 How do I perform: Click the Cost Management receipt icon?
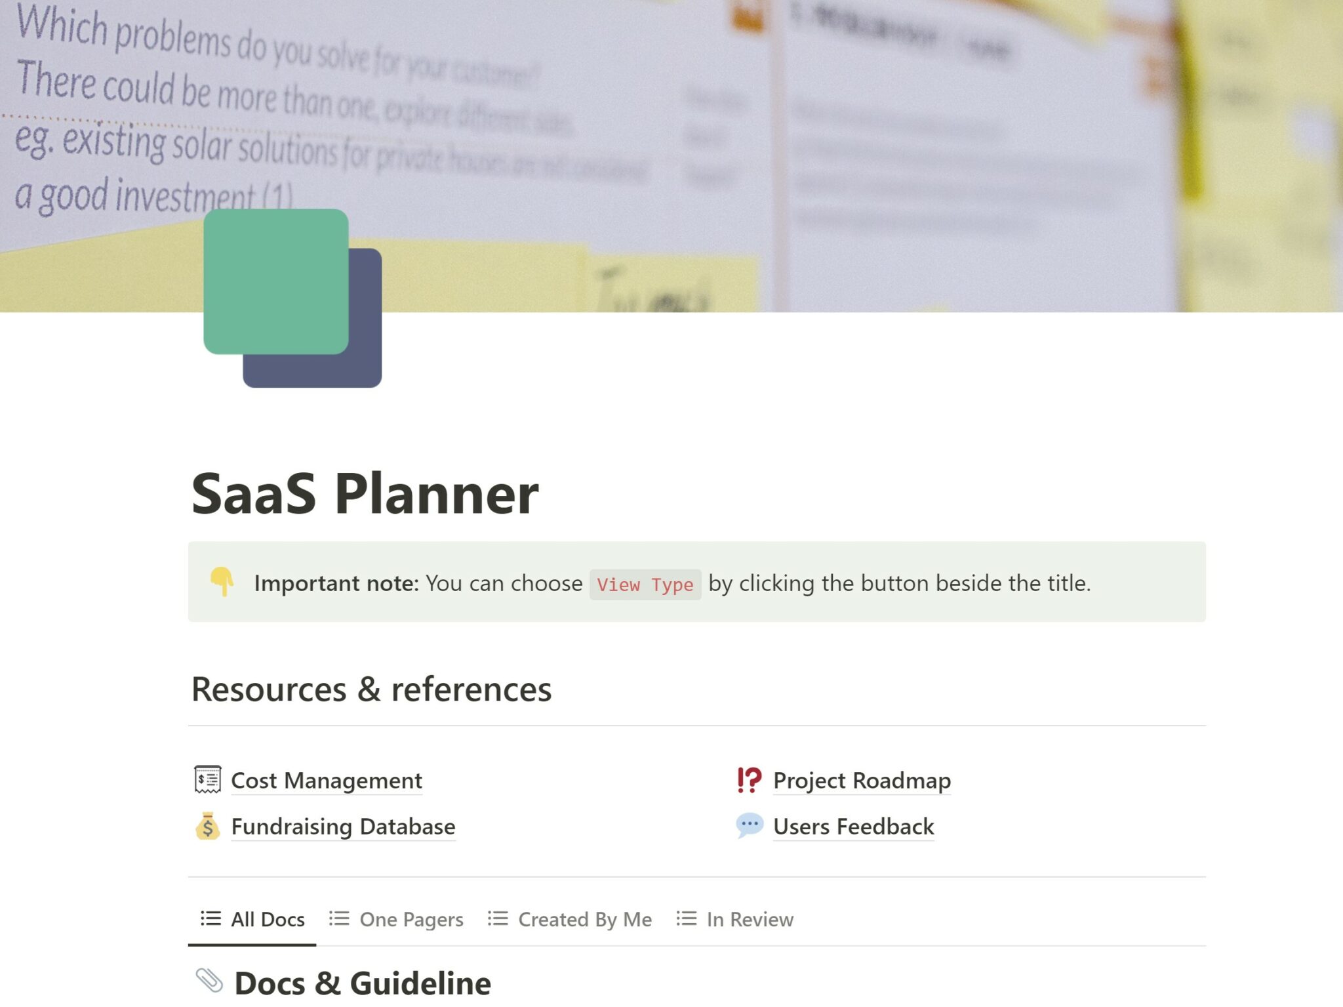tap(208, 780)
